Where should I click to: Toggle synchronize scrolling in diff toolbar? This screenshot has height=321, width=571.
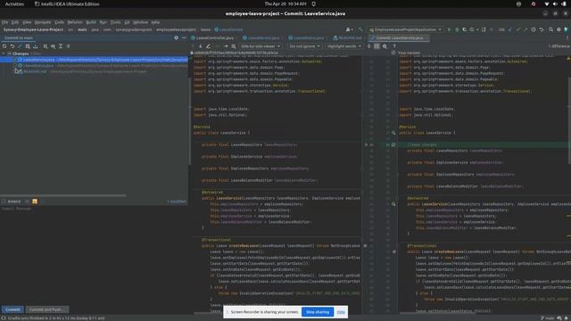click(377, 46)
